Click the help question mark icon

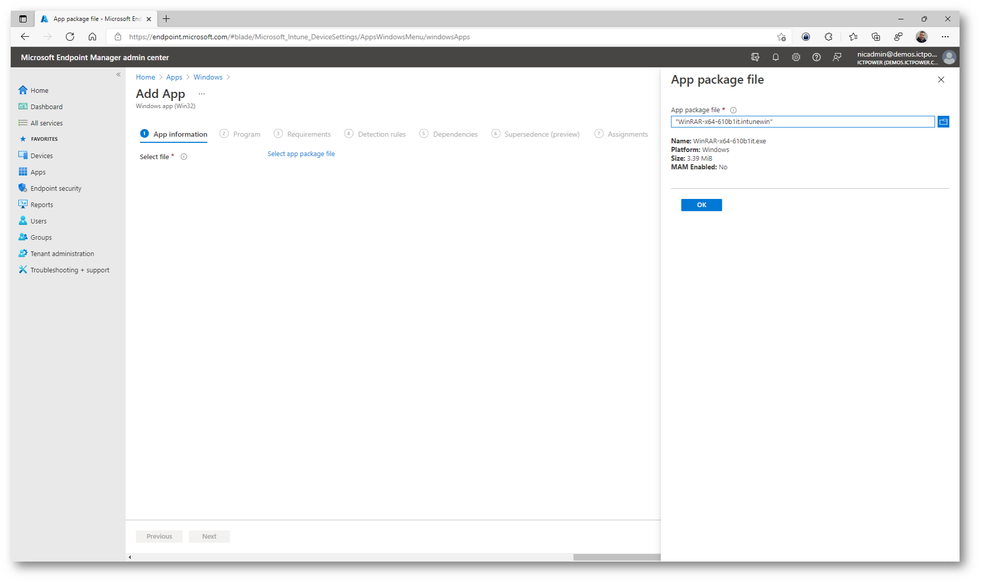pyautogui.click(x=816, y=57)
